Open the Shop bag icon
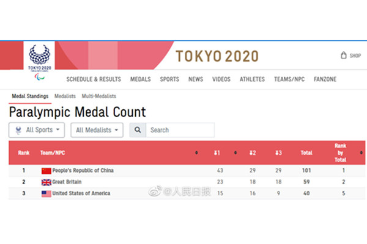This screenshot has height=244, width=367. (x=344, y=56)
